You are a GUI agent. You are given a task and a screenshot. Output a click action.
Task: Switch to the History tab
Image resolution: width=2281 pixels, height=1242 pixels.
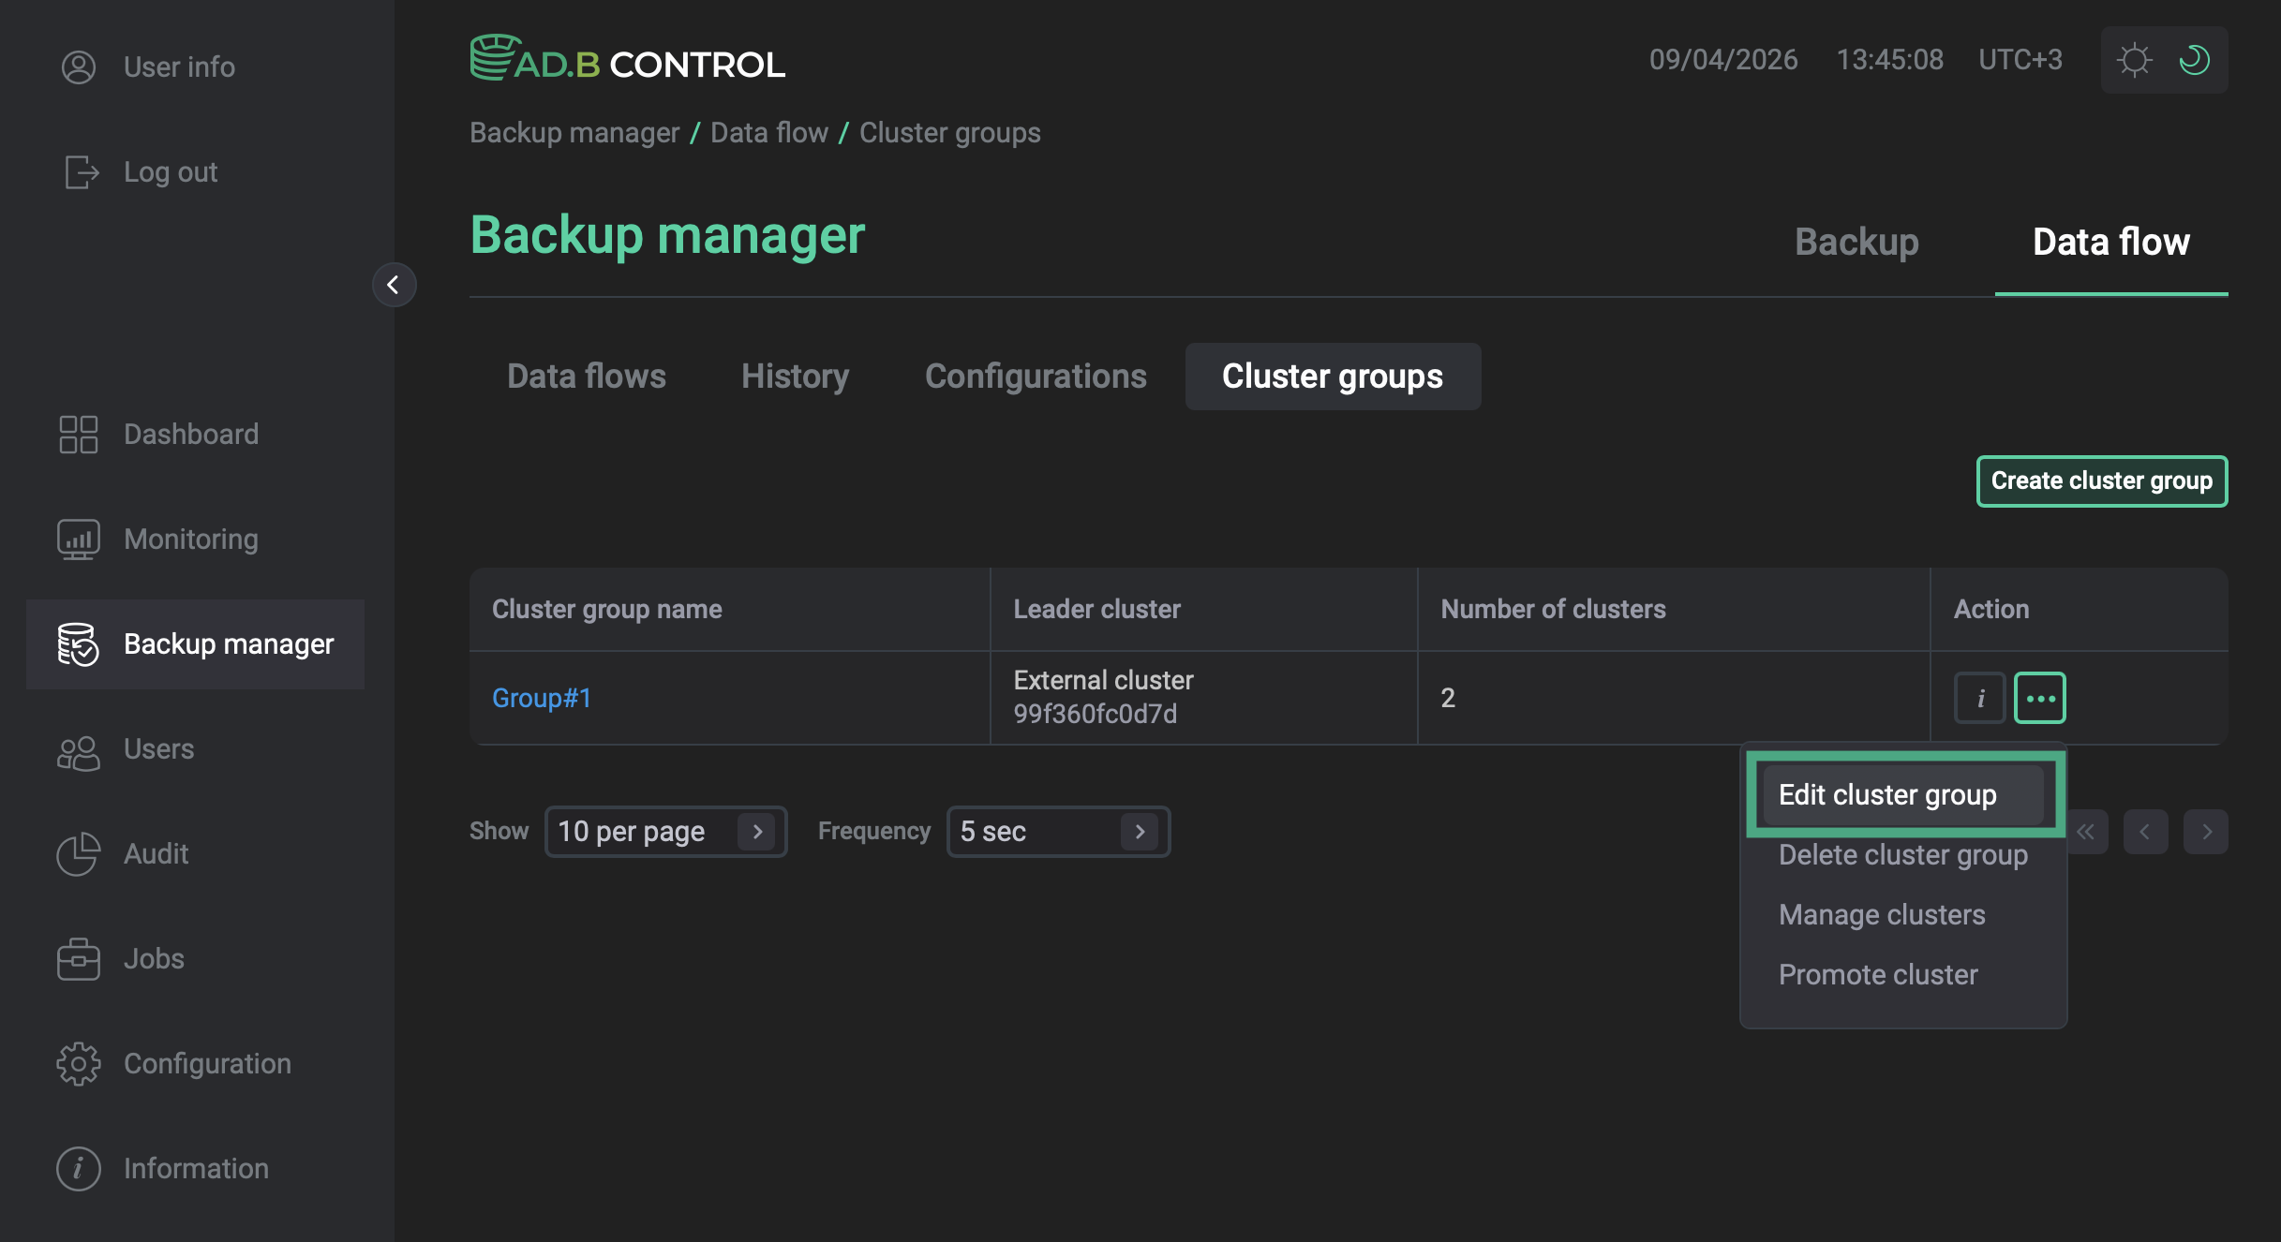pos(795,377)
